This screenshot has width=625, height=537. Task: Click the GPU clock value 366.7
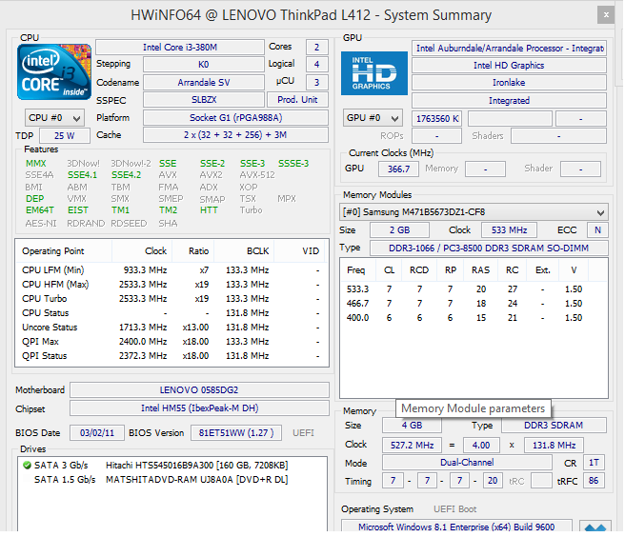(x=398, y=169)
